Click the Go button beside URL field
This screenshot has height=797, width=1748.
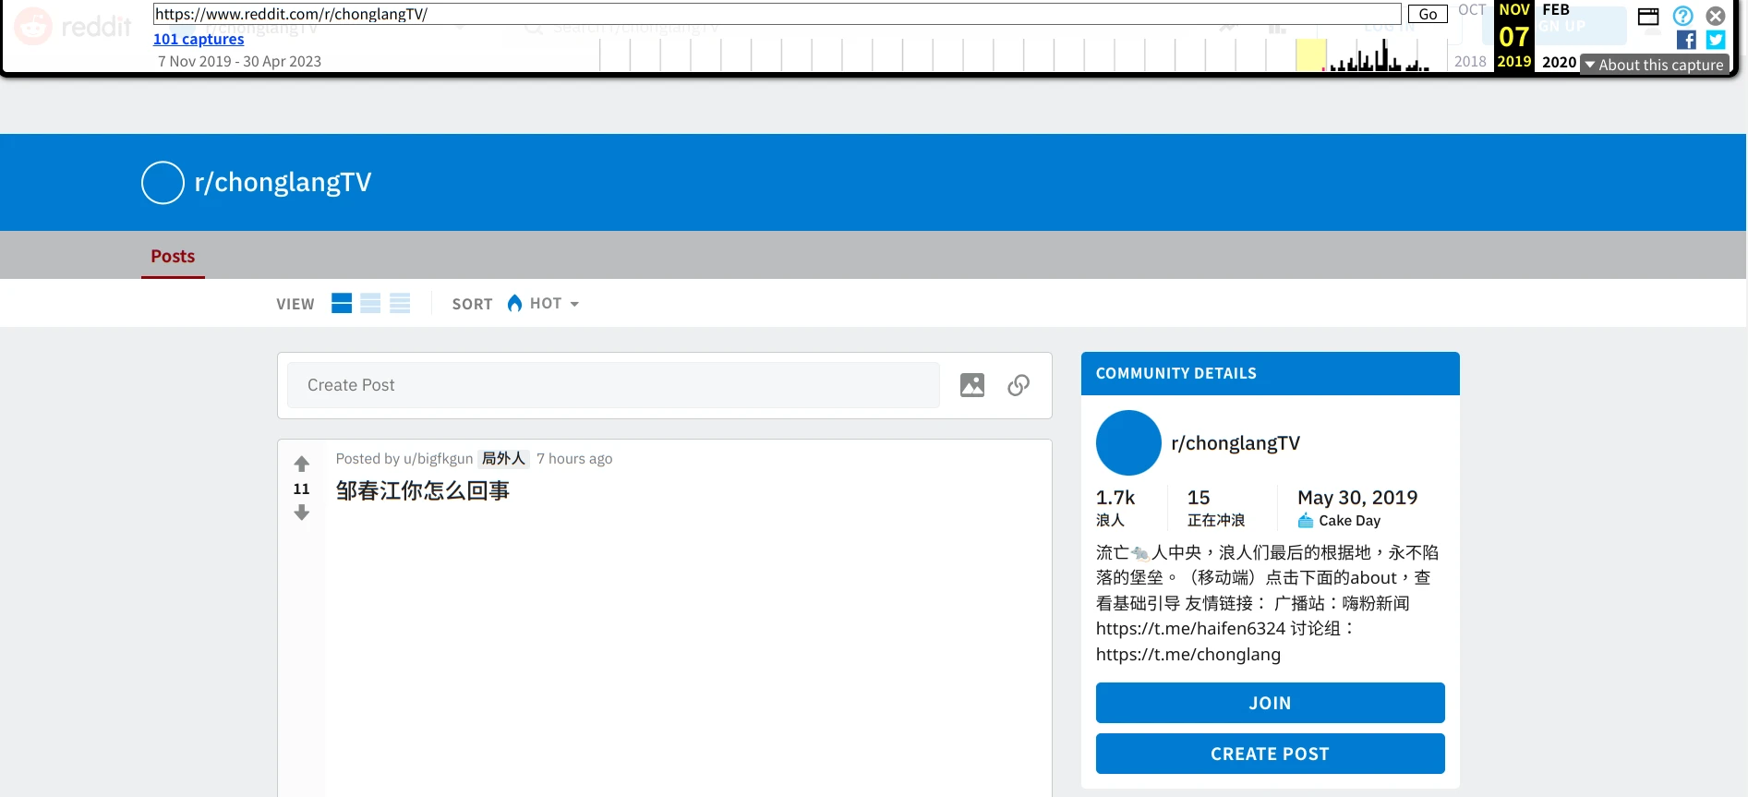pyautogui.click(x=1427, y=14)
